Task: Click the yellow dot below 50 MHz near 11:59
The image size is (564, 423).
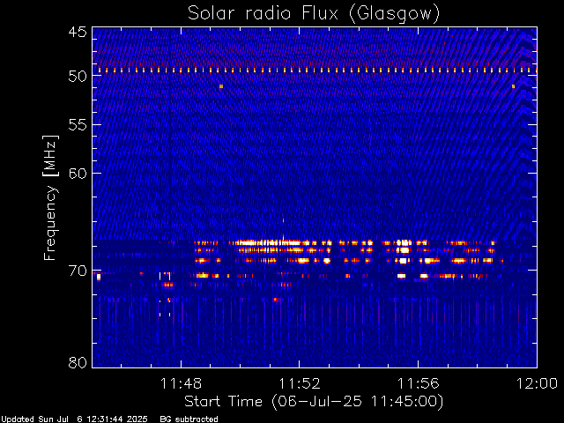Action: point(513,86)
